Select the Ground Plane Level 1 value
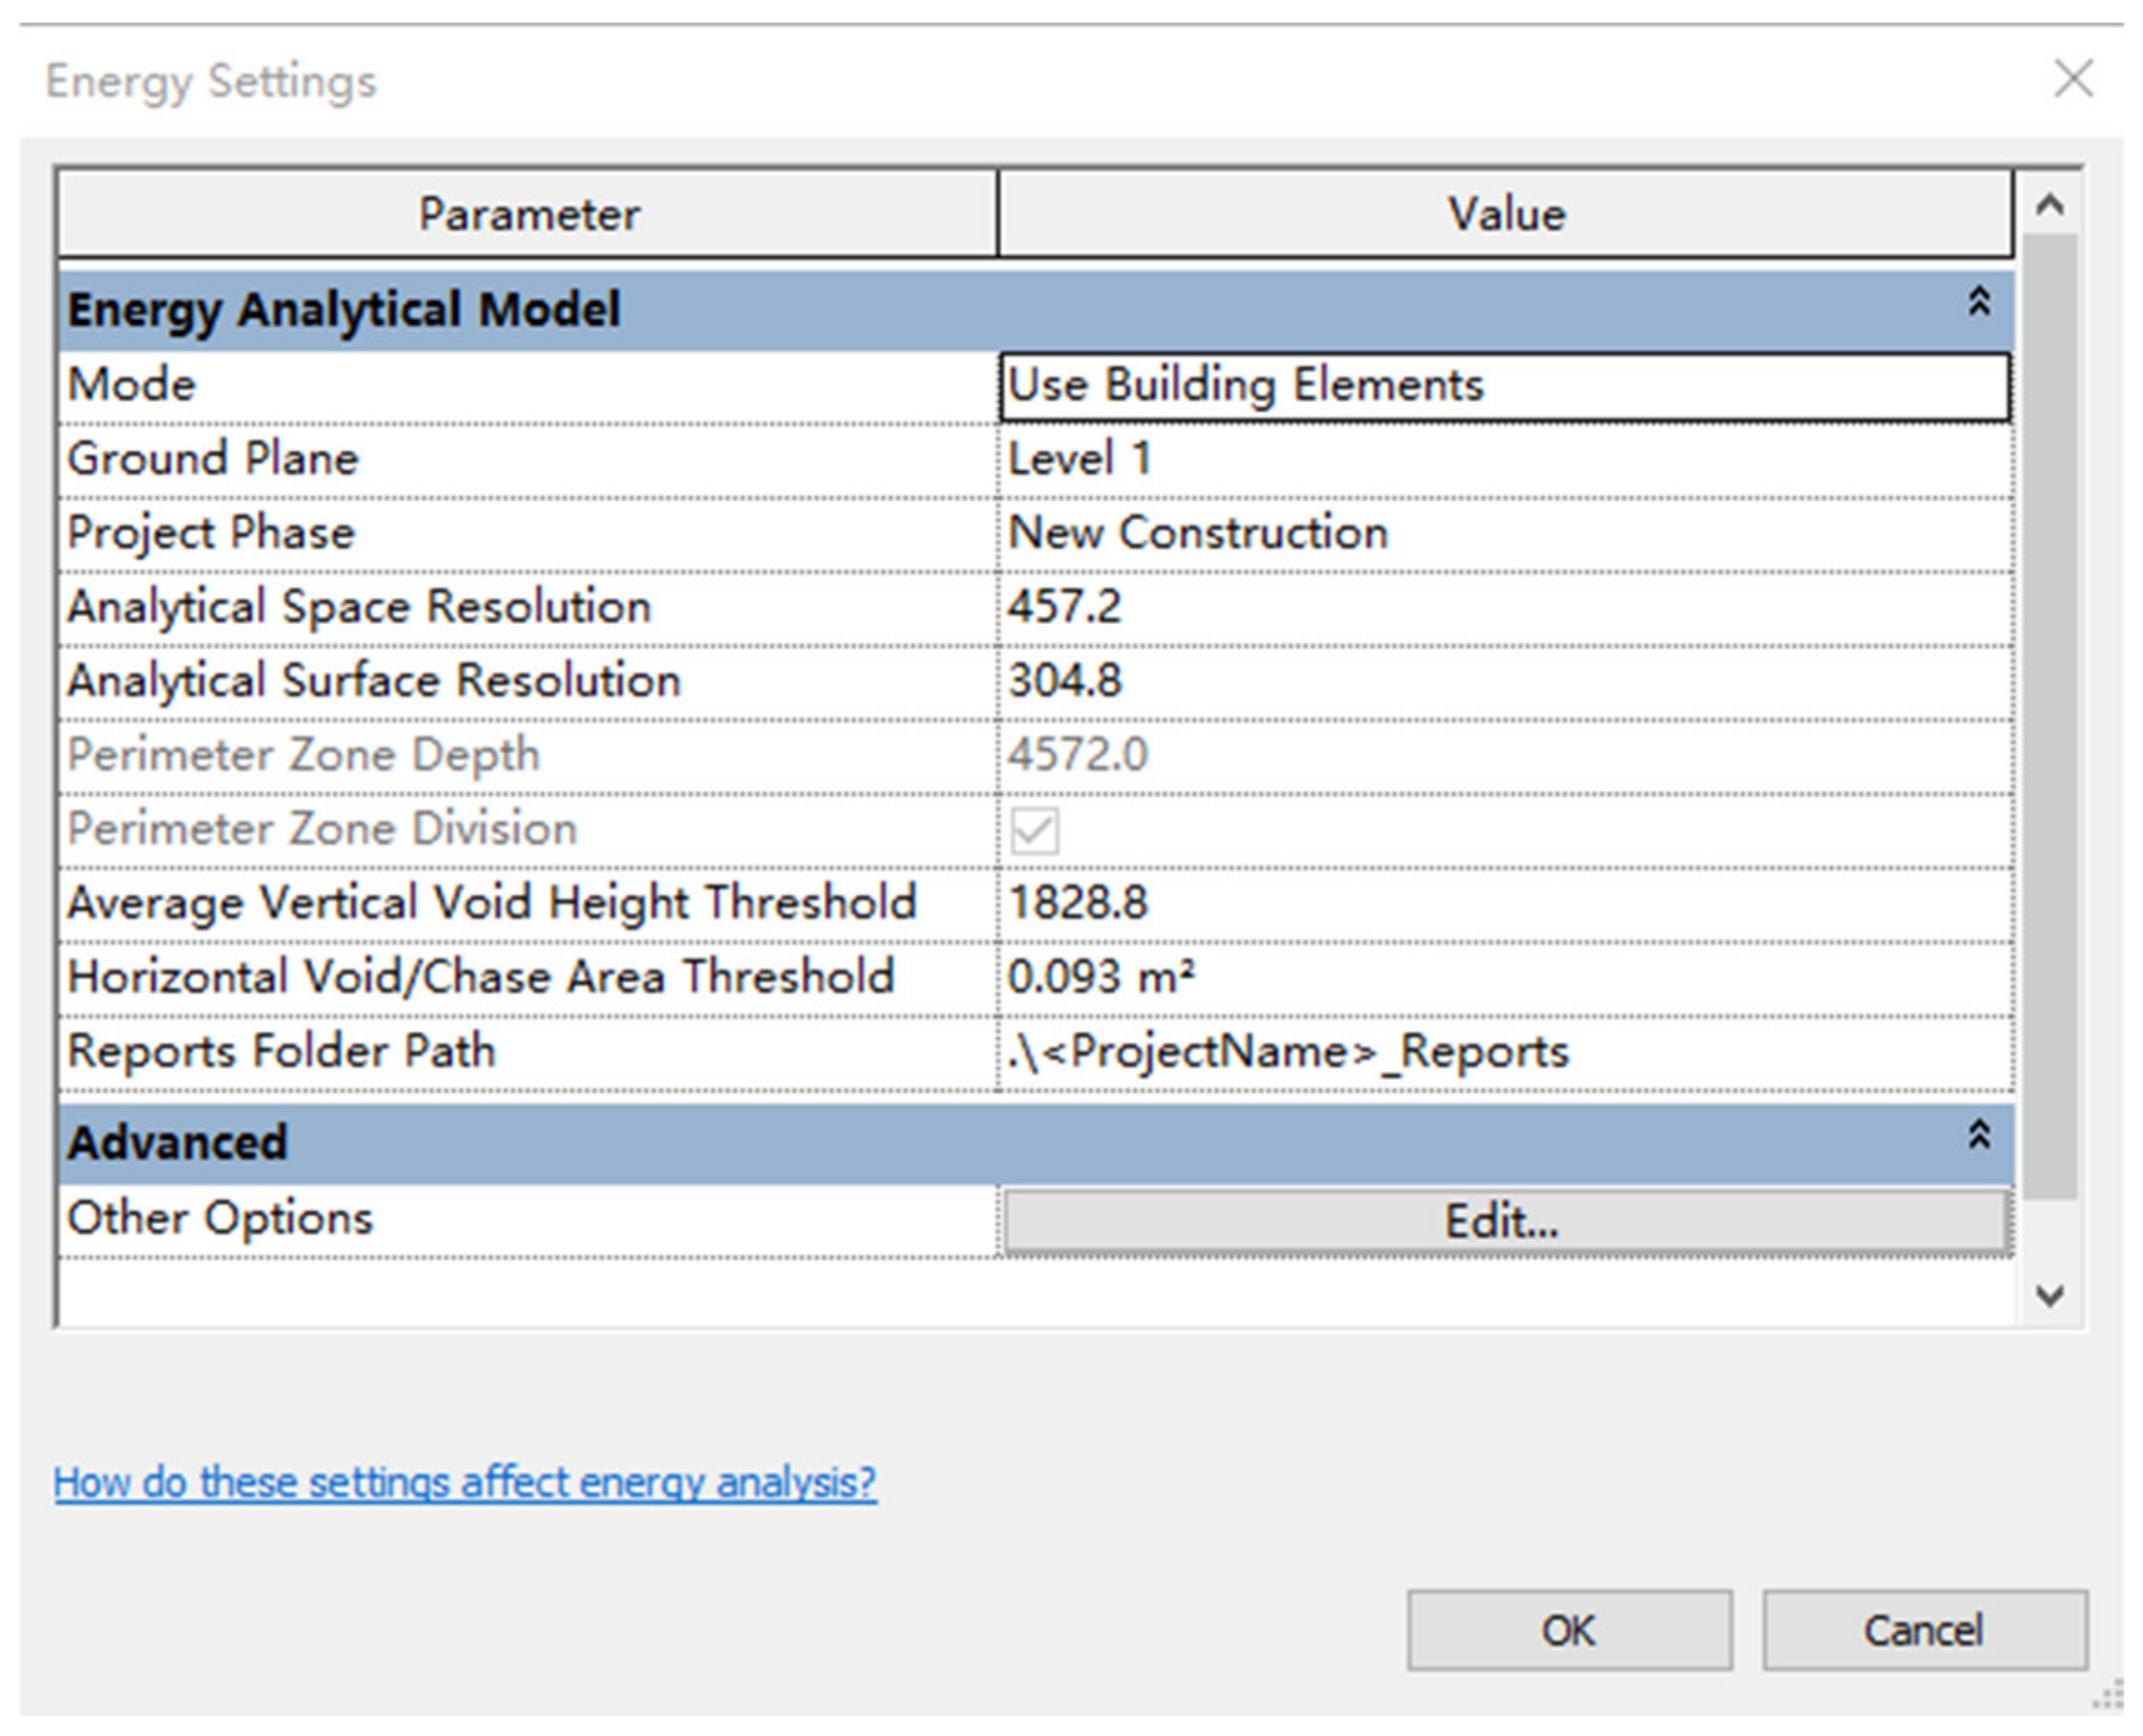The image size is (2143, 1736). click(1504, 460)
